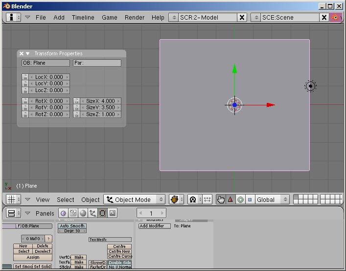Open the Game menu
The image size is (346, 271).
110,18
